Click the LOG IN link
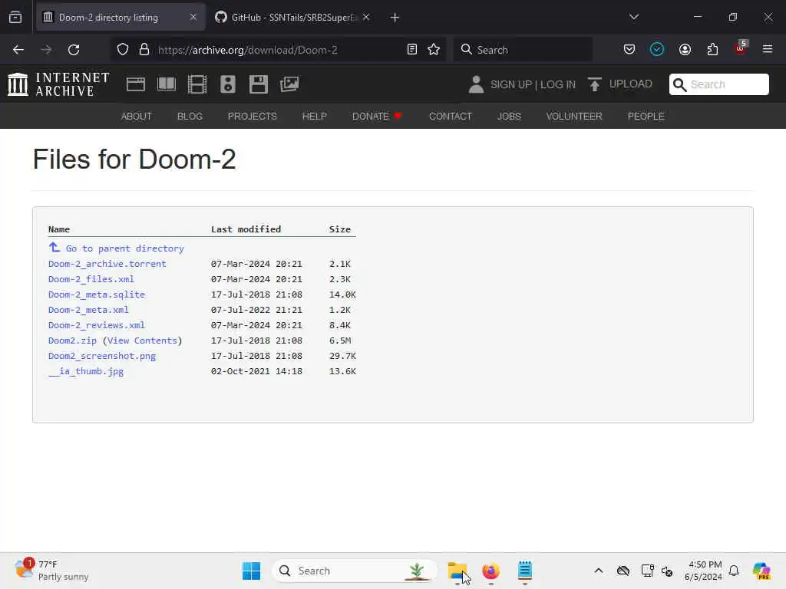This screenshot has width=786, height=589. (x=558, y=84)
